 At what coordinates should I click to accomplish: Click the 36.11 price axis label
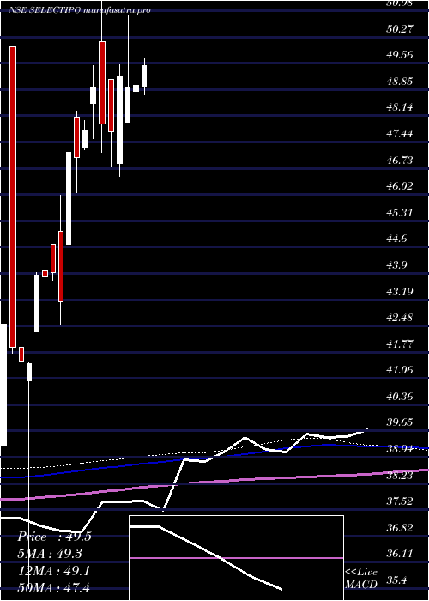tap(400, 555)
